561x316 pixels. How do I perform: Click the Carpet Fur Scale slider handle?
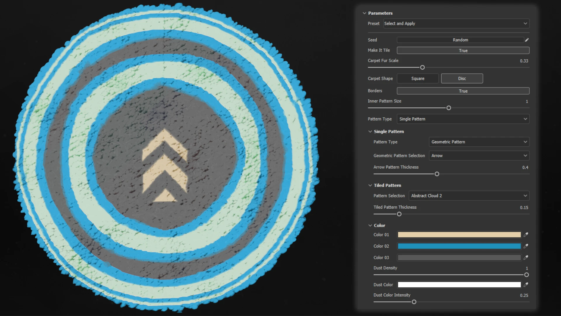422,68
